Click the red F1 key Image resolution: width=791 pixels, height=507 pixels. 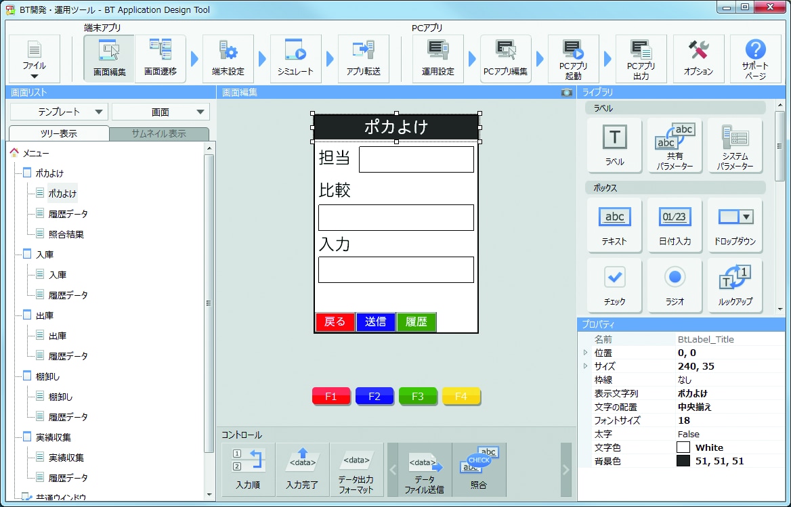click(x=331, y=396)
